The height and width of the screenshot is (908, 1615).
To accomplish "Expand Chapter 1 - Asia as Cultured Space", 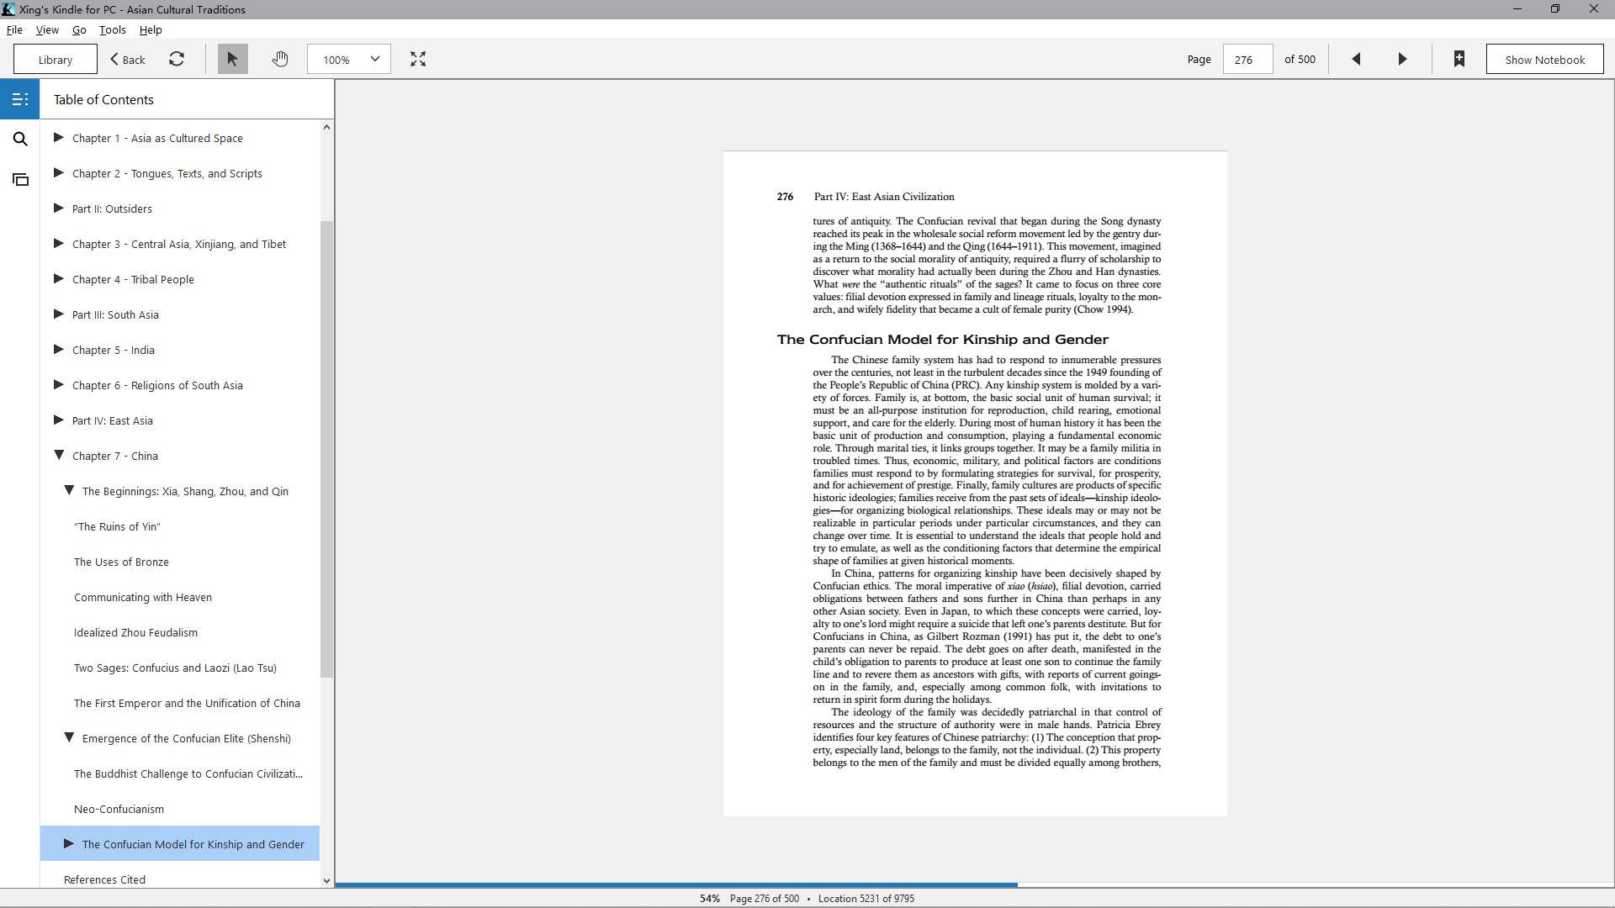I will click(x=59, y=137).
